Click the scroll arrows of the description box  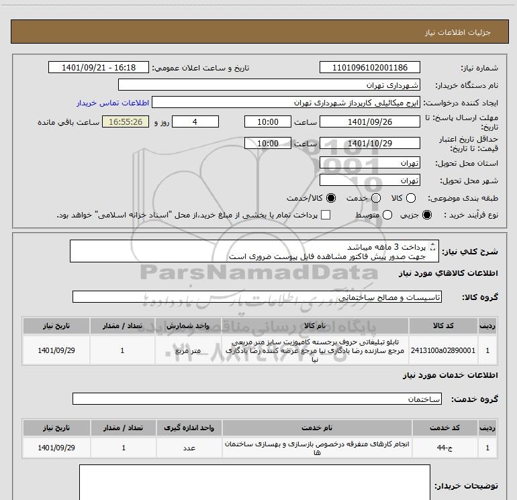point(432,246)
